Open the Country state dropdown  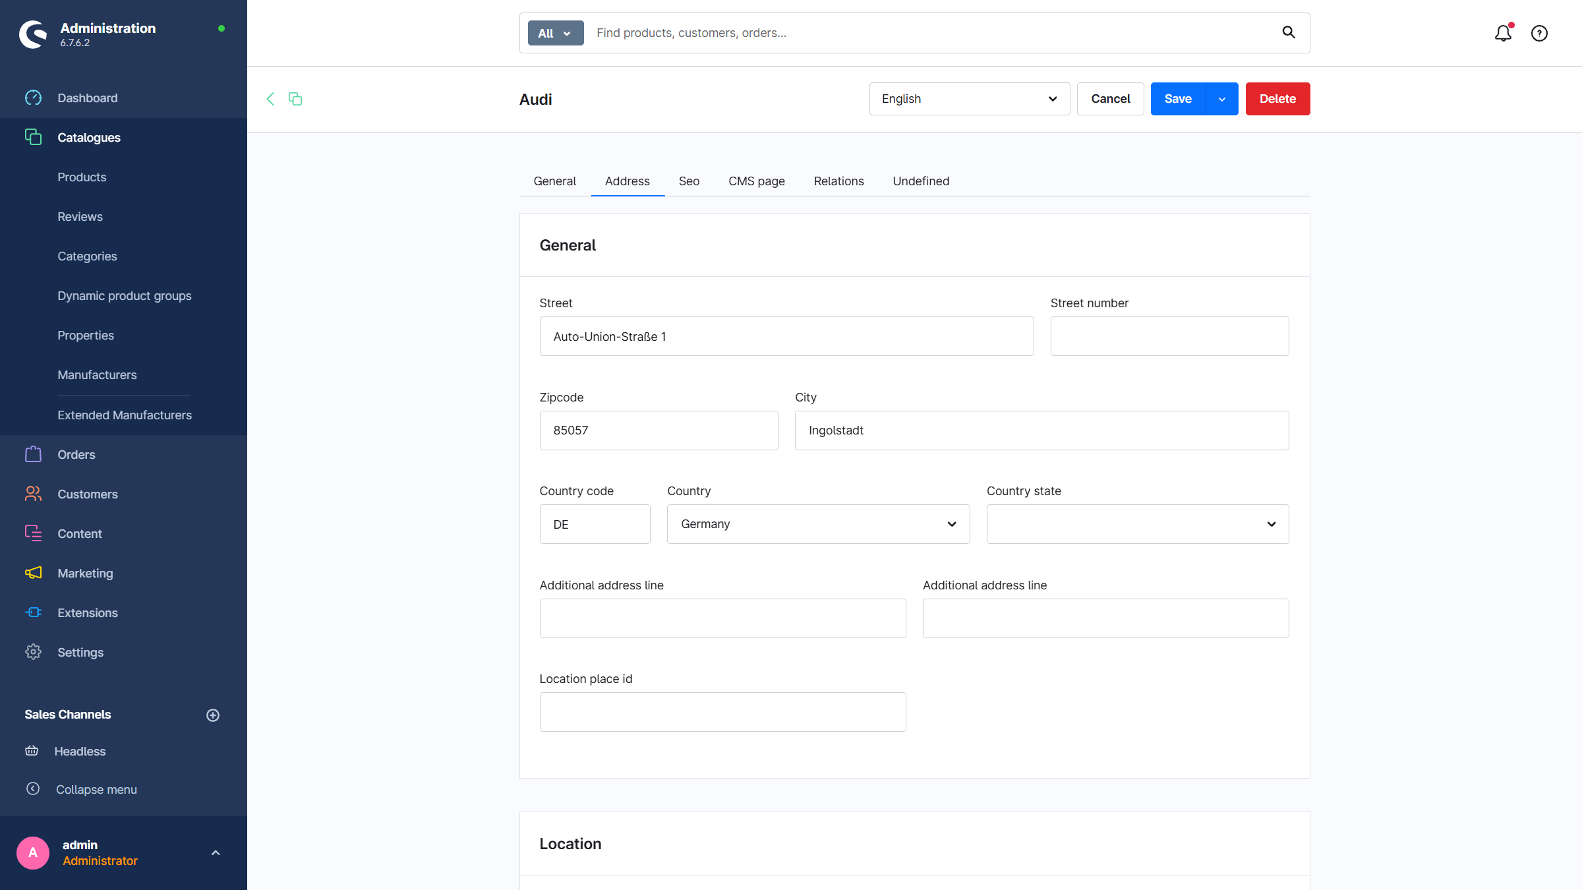point(1137,524)
